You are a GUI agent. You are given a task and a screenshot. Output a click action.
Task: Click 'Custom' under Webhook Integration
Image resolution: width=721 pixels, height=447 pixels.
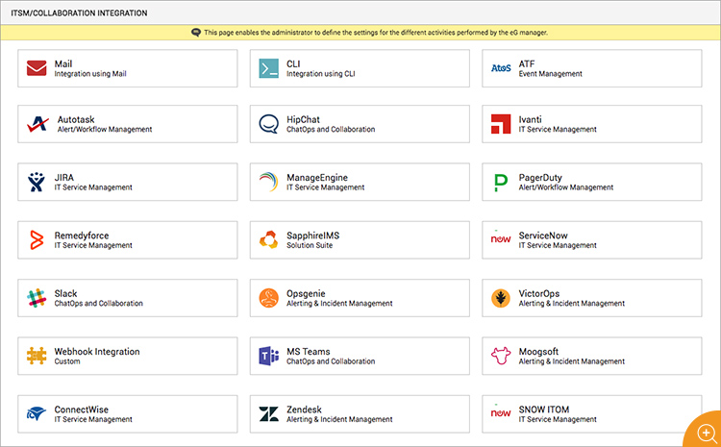tap(67, 361)
